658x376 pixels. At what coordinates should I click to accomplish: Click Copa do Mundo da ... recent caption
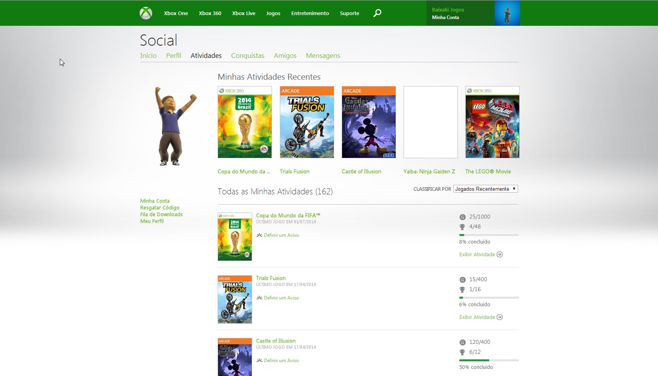(x=244, y=171)
